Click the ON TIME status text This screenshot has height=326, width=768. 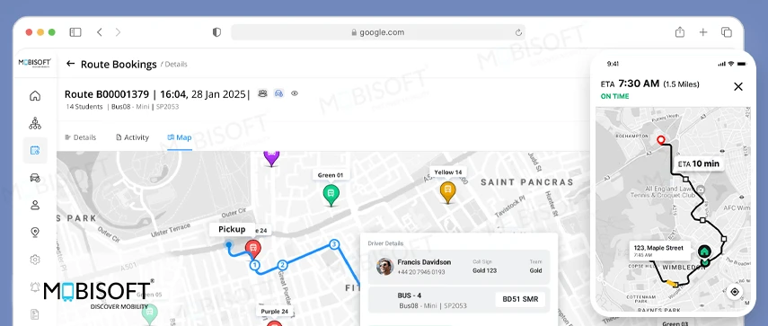point(614,96)
